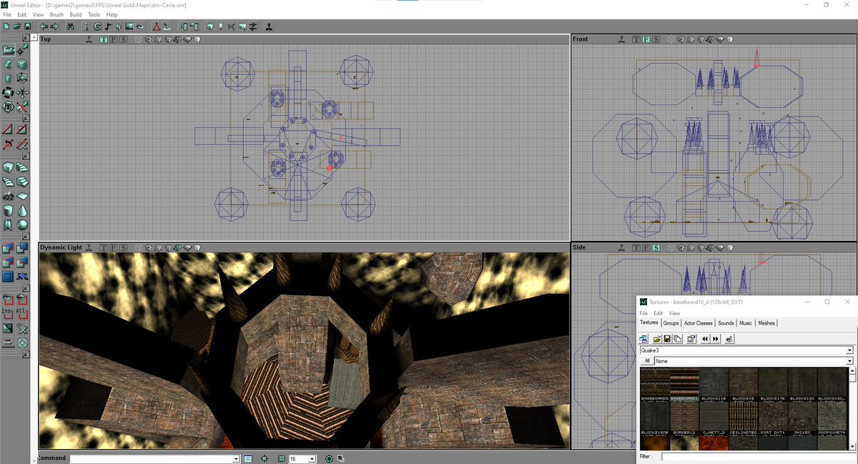Open the Music browser note icon

tap(107, 26)
